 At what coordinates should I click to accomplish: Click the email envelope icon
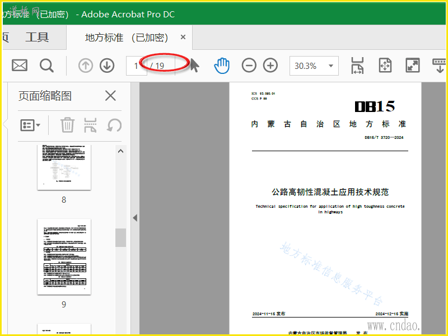[x=20, y=66]
